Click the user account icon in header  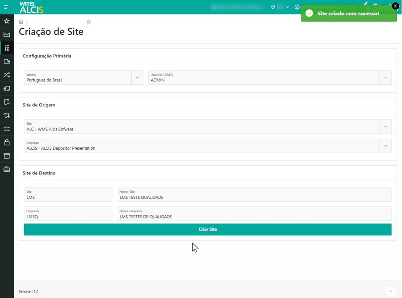(x=297, y=7)
